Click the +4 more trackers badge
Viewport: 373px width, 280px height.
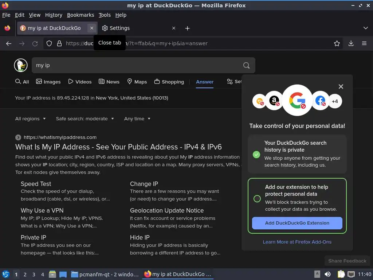(335, 101)
